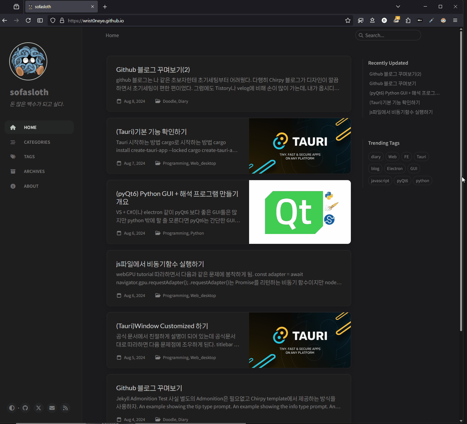This screenshot has width=467, height=424.
Task: Click browser Forward arrow
Action: coord(16,20)
